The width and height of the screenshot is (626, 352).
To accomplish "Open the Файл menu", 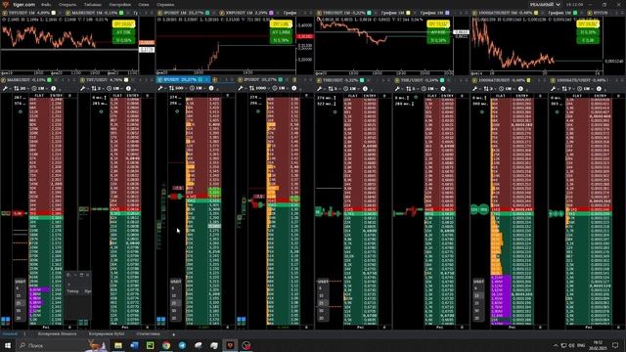I will pyautogui.click(x=46, y=4).
